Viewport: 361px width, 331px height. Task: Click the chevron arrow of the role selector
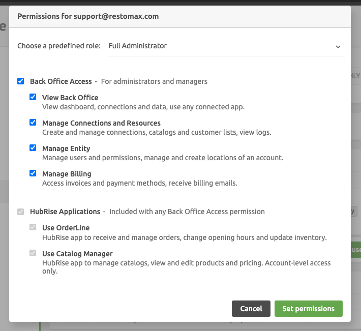(338, 46)
